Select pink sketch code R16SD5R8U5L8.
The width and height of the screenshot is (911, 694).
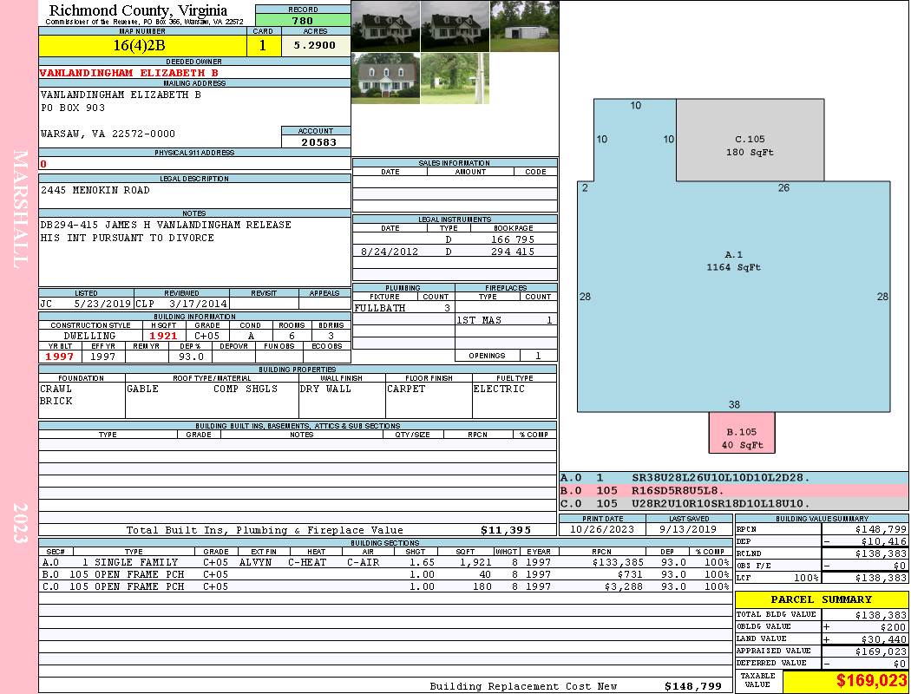pyautogui.click(x=678, y=491)
